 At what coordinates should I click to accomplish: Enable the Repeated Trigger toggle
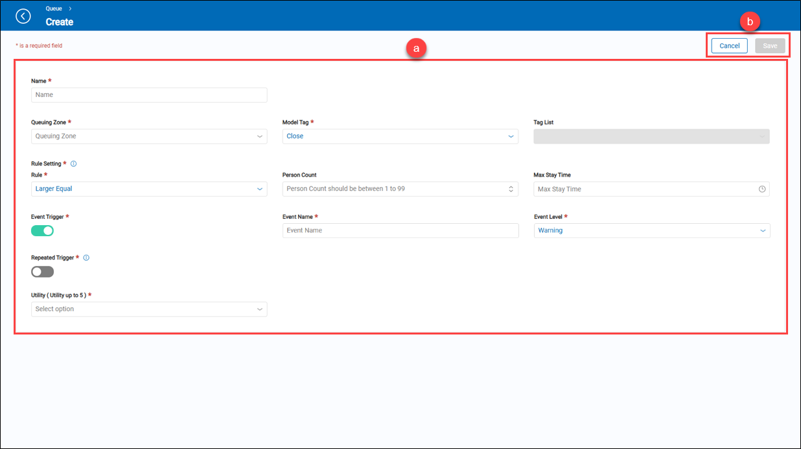tap(43, 272)
